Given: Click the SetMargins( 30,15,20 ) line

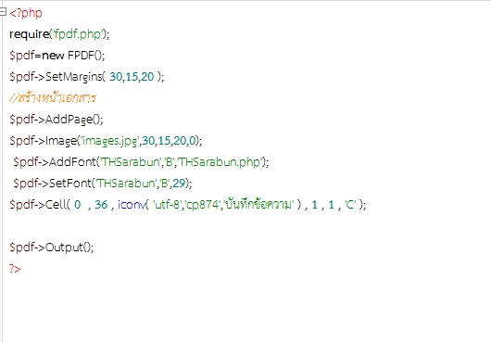Looking at the screenshot, I should pos(87,77).
